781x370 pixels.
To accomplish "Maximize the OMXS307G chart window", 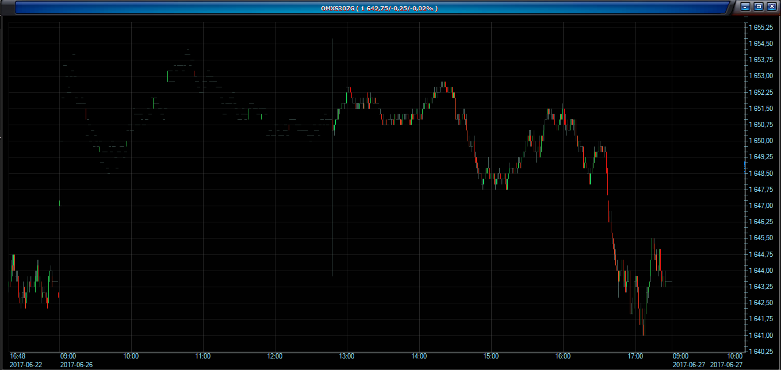I will (759, 7).
